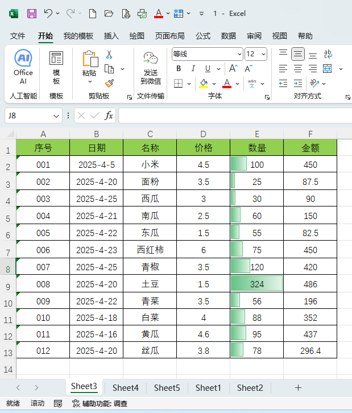Toggle bold formatting

point(179,68)
